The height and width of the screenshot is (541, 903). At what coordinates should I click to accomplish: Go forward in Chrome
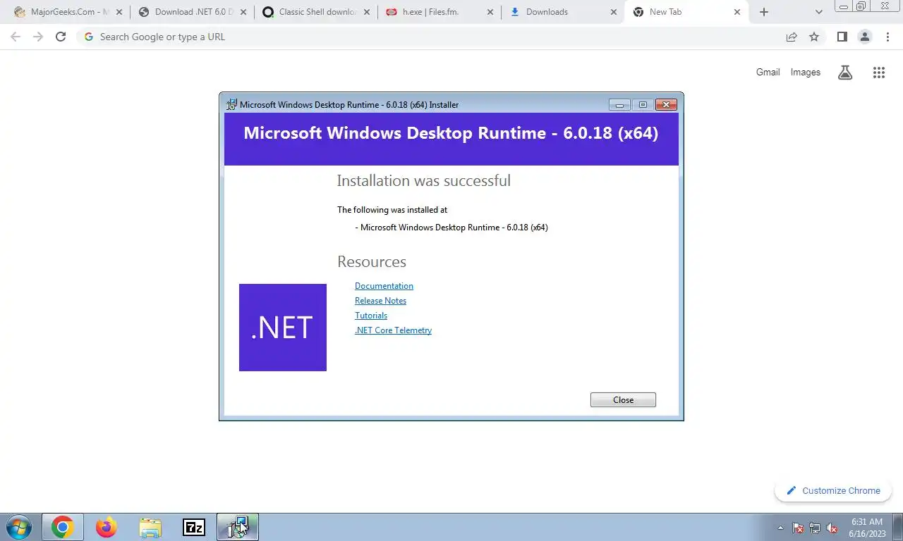pyautogui.click(x=38, y=37)
